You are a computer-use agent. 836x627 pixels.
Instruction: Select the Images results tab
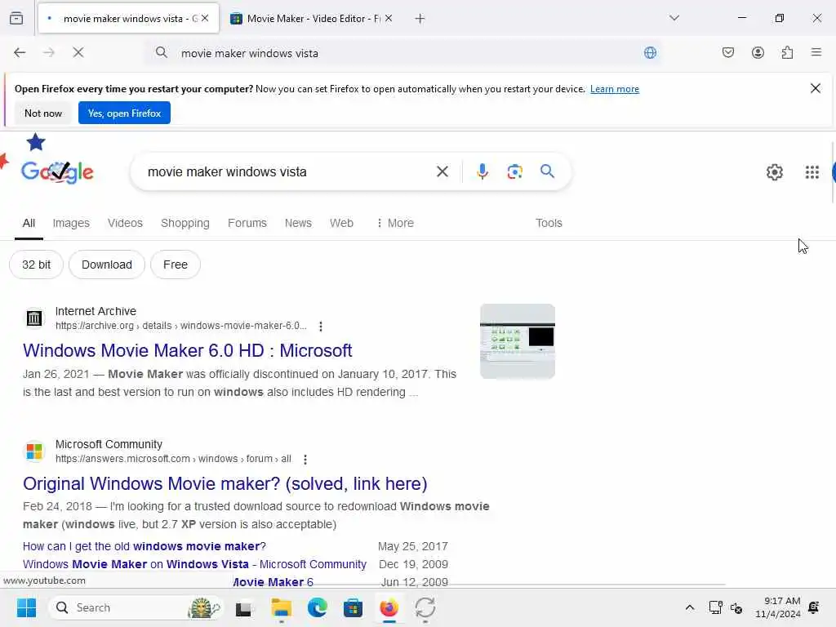coord(71,223)
